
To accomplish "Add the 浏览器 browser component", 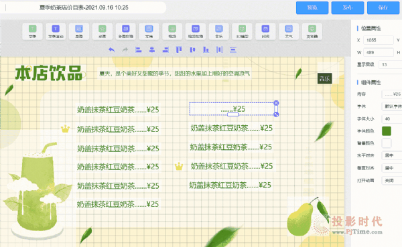I will tap(312, 31).
